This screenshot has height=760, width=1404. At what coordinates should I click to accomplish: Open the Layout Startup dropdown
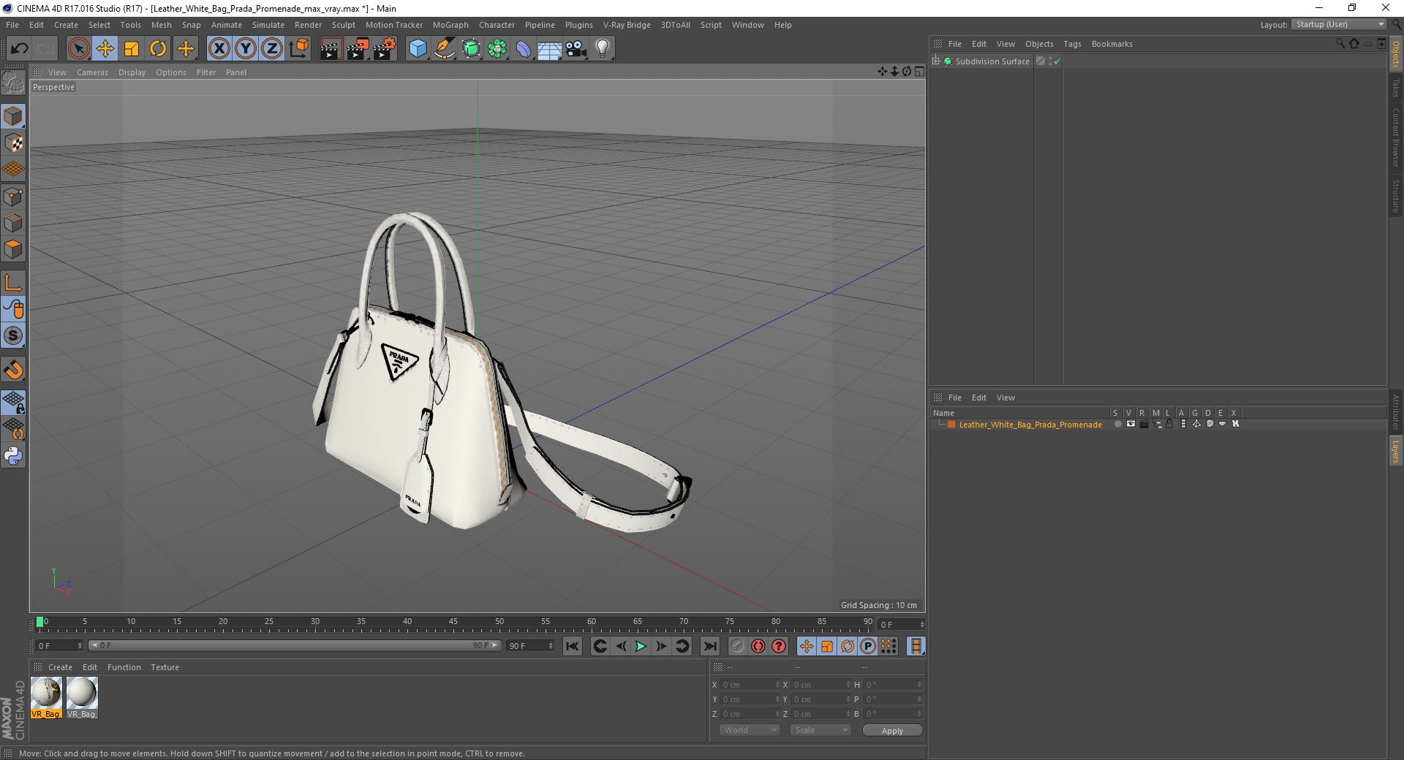1339,24
